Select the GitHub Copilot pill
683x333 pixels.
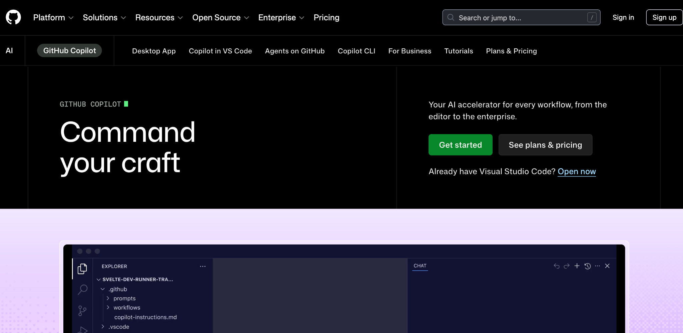coord(69,50)
